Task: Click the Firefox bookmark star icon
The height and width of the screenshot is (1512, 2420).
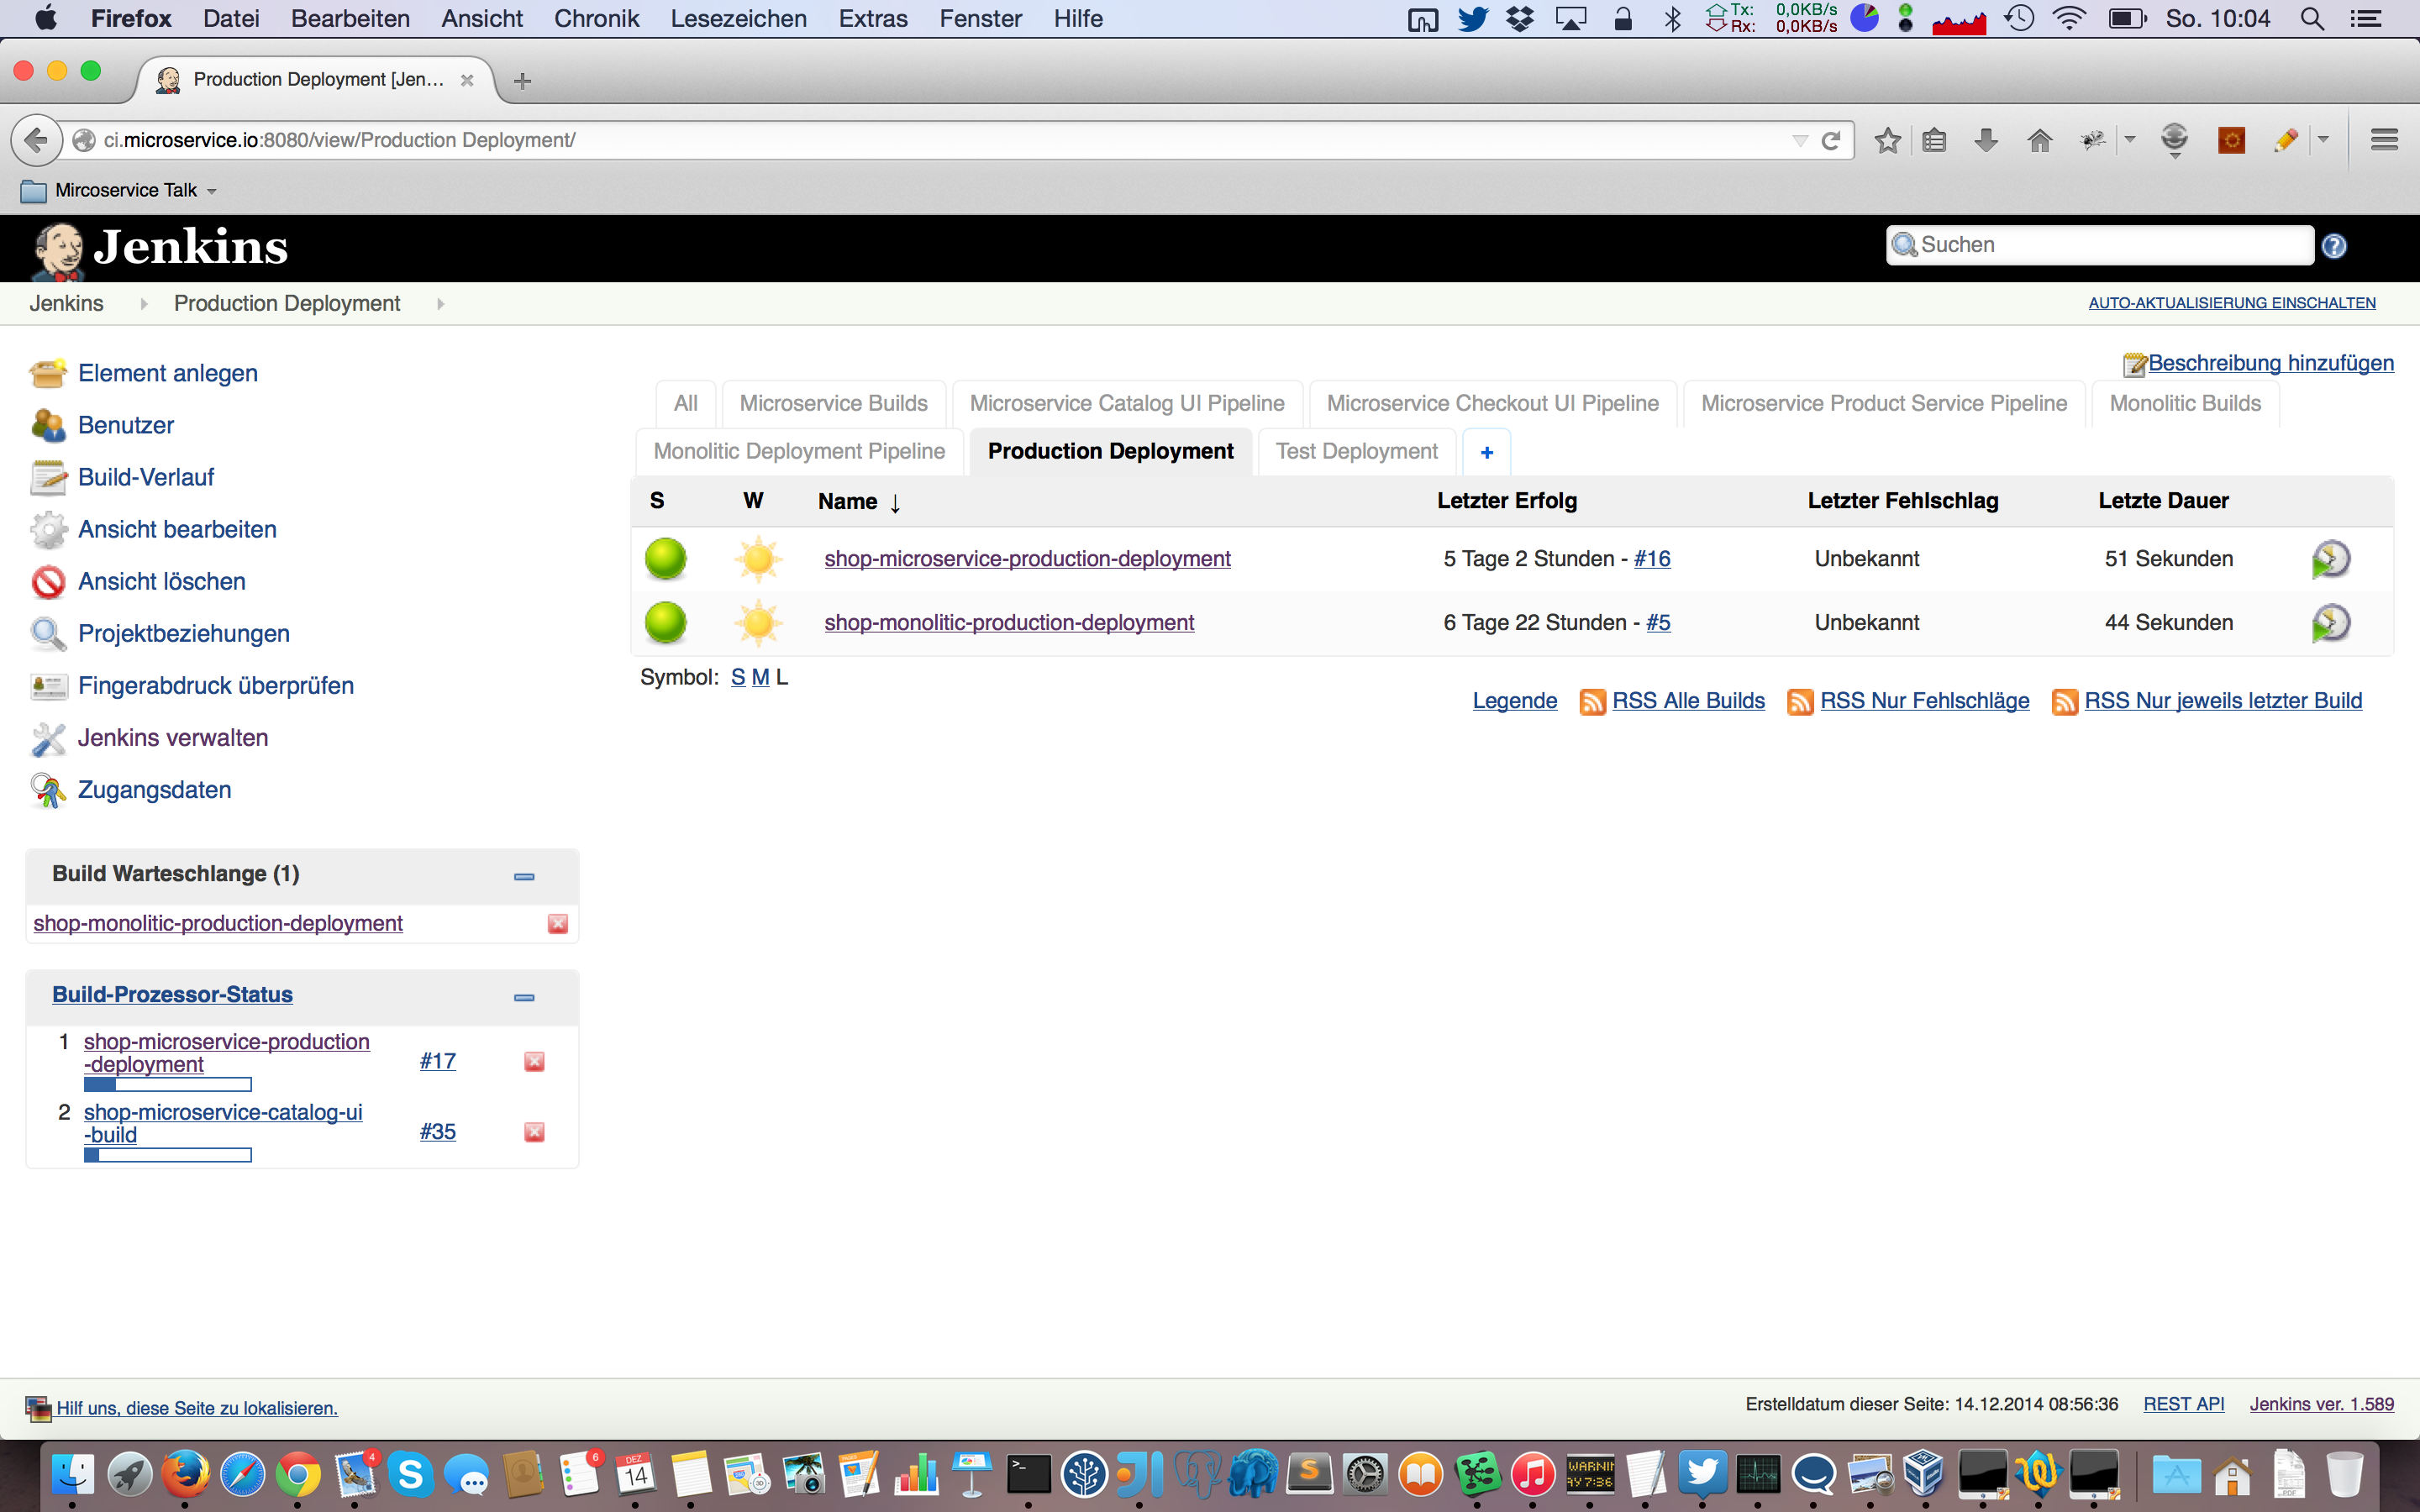Action: [x=1887, y=140]
